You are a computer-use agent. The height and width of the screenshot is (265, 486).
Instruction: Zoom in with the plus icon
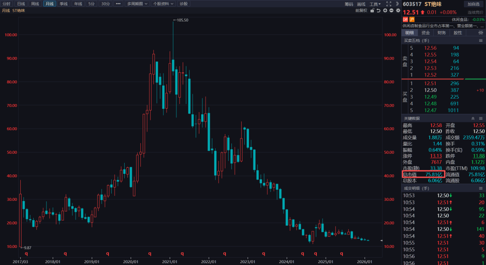385,10
